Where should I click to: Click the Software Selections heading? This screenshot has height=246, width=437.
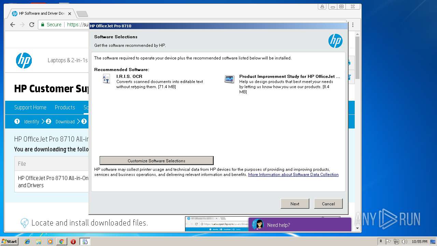tap(116, 37)
